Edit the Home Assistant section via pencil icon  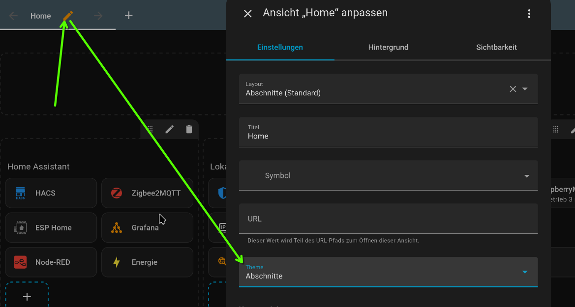[170, 129]
